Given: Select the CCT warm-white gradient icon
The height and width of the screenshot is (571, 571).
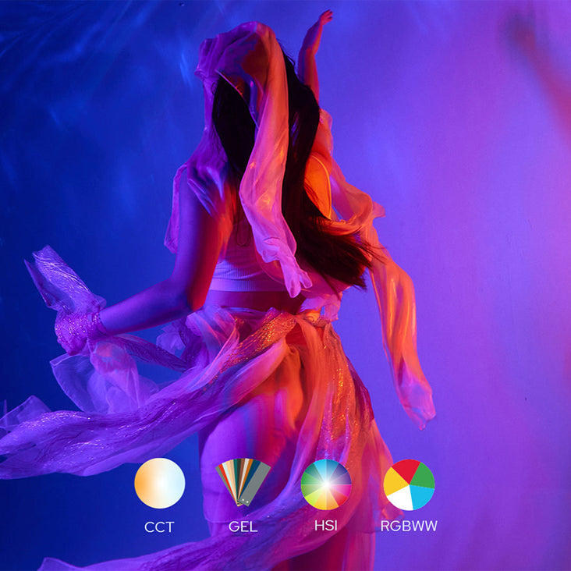Looking at the screenshot, I should [x=160, y=484].
